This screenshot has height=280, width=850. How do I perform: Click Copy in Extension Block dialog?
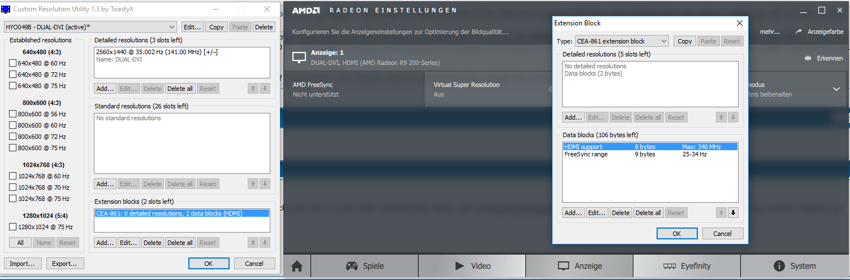click(684, 41)
